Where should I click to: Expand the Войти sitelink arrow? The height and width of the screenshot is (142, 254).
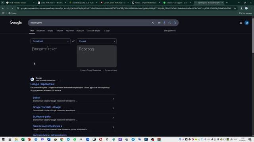(x=114, y=99)
